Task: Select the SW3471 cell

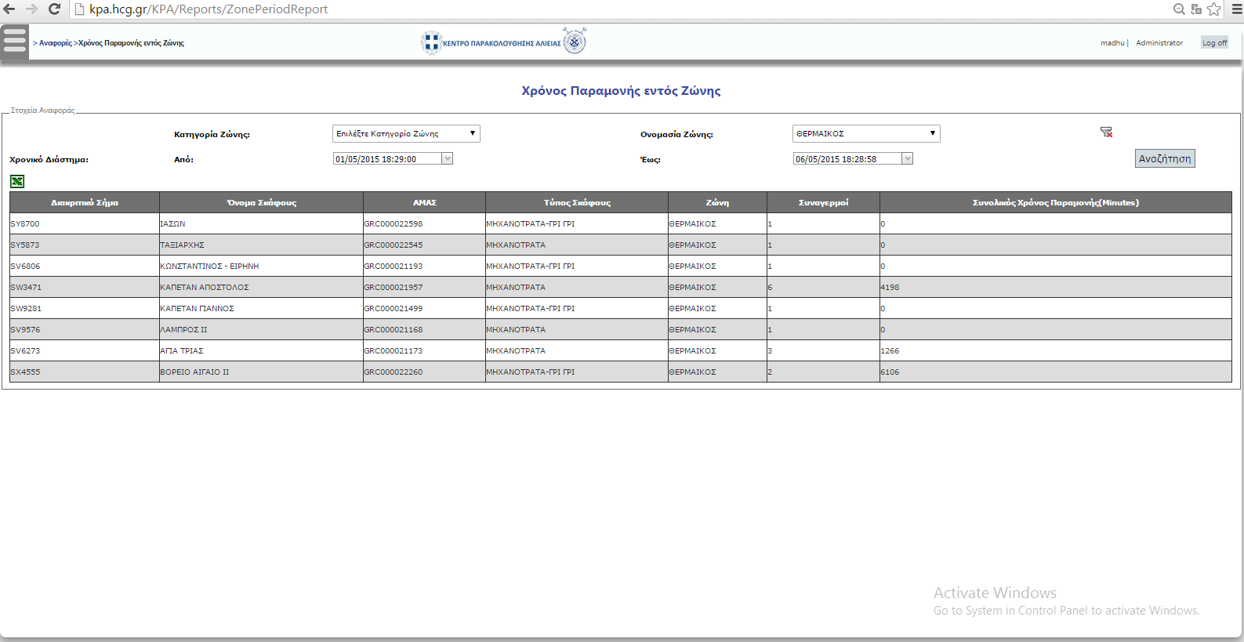Action: coord(85,287)
